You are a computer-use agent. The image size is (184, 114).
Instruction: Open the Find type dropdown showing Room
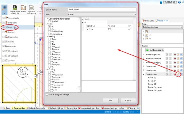pyautogui.click(x=102, y=14)
